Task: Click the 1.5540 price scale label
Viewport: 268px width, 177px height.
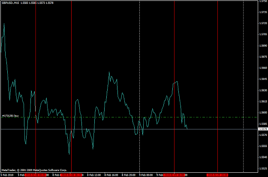Action: click(x=263, y=157)
